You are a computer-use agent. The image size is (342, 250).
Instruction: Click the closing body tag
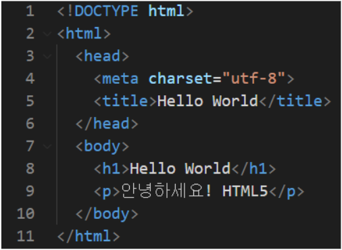tap(107, 214)
